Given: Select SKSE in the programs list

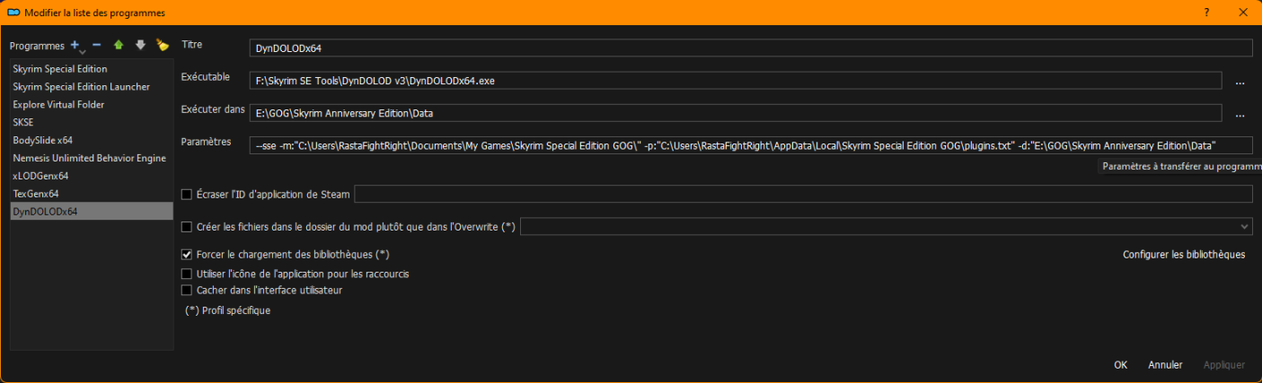Looking at the screenshot, I should coord(24,122).
